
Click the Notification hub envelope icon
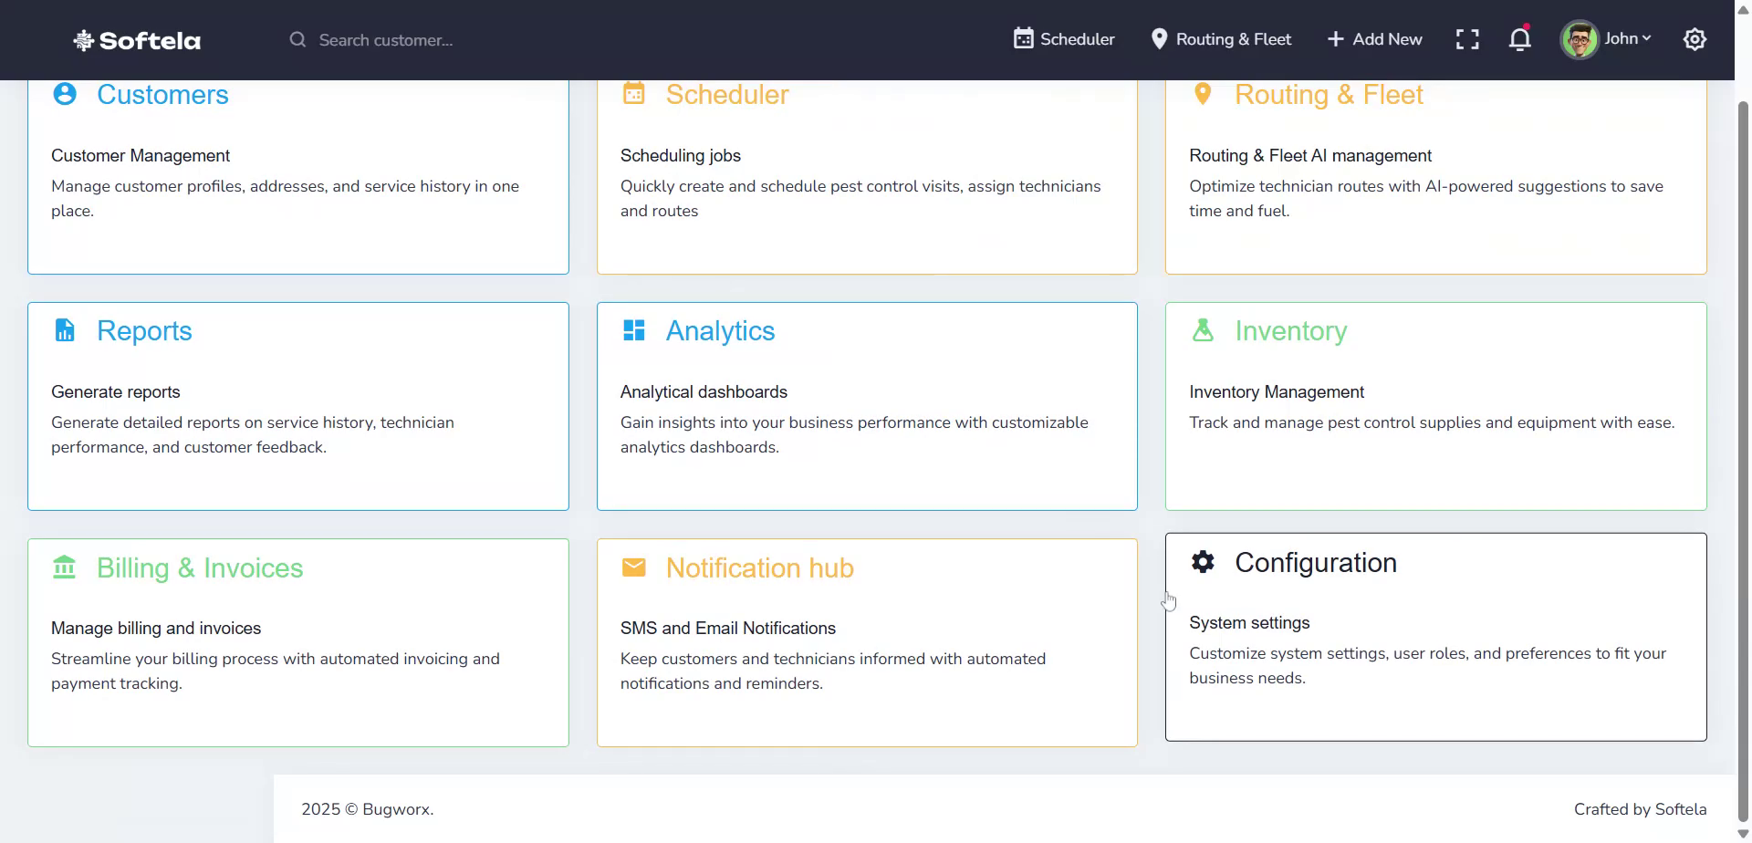[x=634, y=567]
